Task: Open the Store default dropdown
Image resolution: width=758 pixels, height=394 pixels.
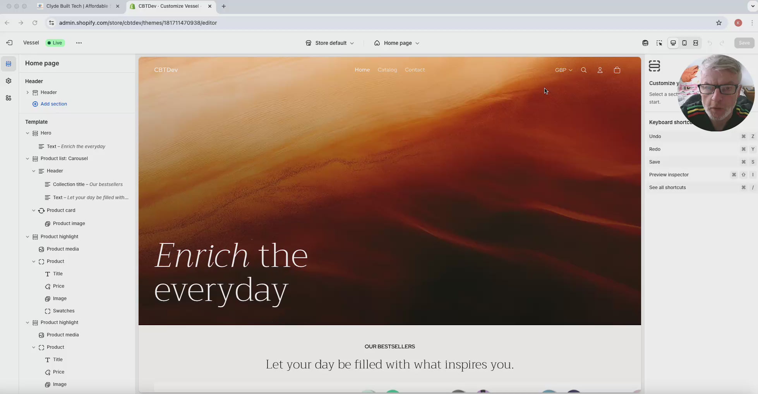Action: (330, 43)
